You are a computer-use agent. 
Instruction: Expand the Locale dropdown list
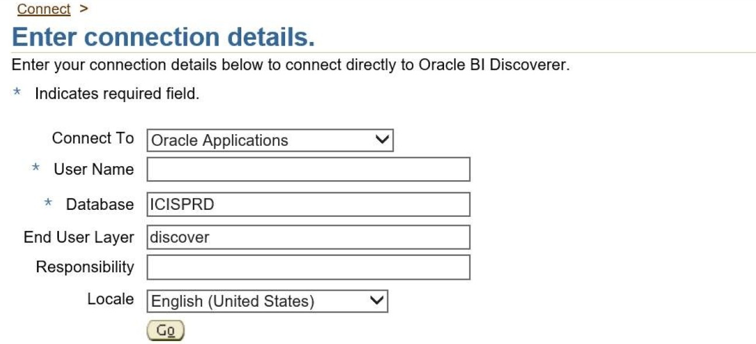267,301
